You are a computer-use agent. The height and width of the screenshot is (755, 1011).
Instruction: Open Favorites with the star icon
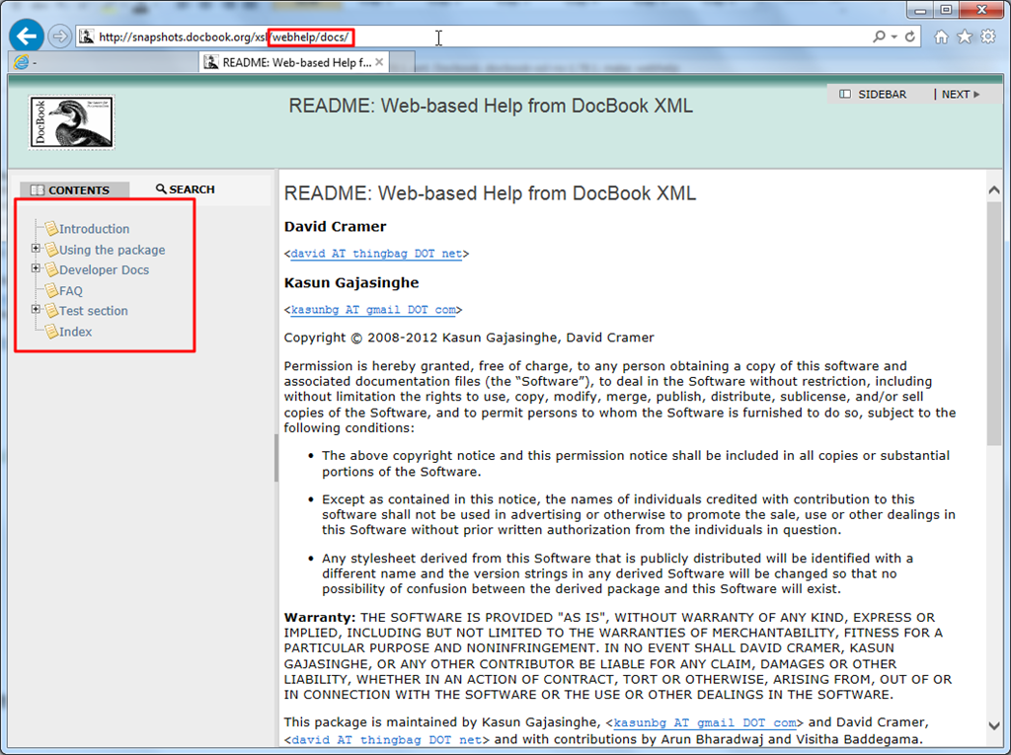pyautogui.click(x=965, y=37)
